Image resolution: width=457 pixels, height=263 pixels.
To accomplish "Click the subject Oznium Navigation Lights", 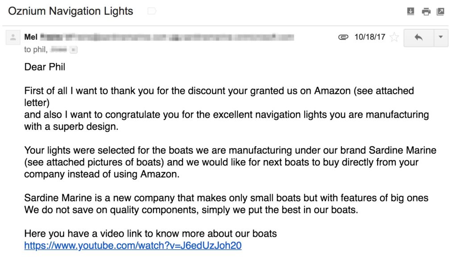I will 71,12.
